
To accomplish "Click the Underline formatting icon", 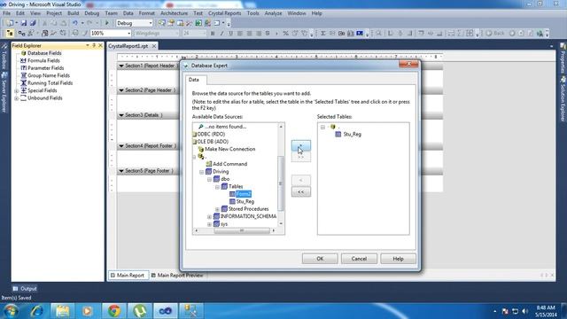I will (x=230, y=33).
